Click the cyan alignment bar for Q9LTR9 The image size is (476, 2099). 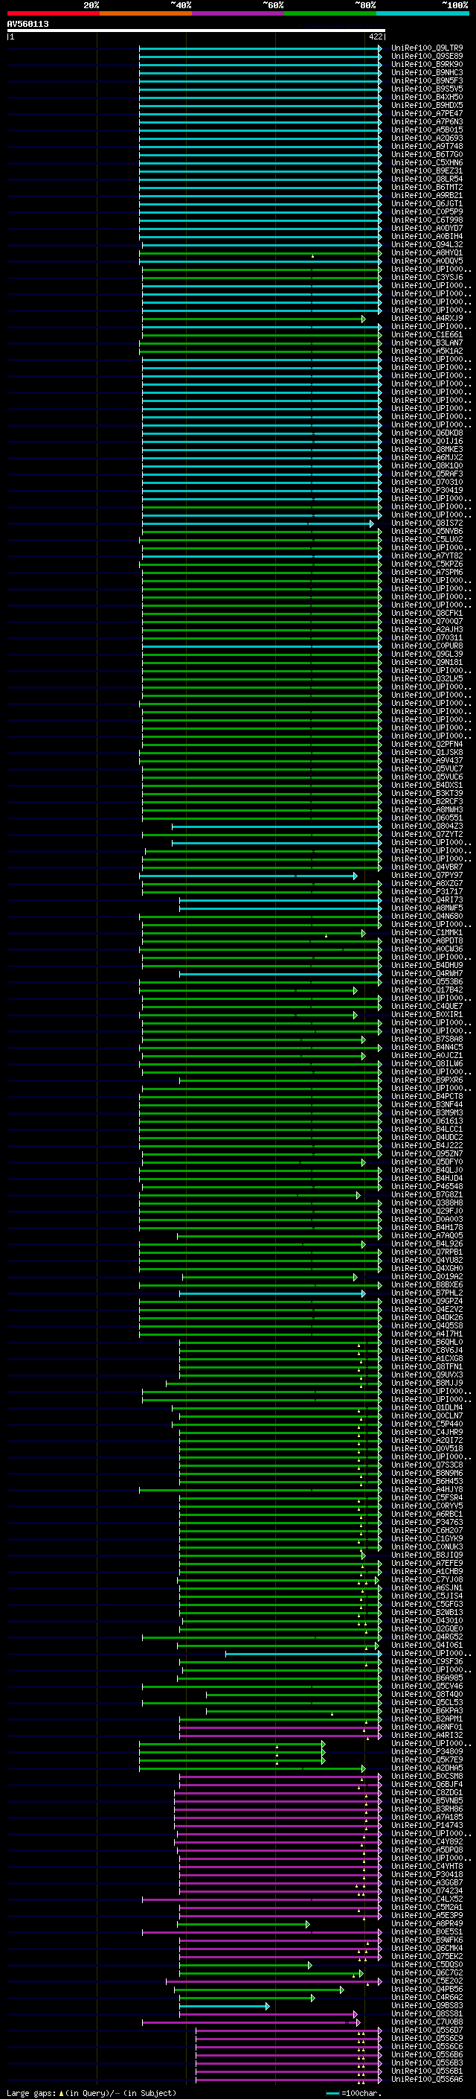pyautogui.click(x=260, y=48)
